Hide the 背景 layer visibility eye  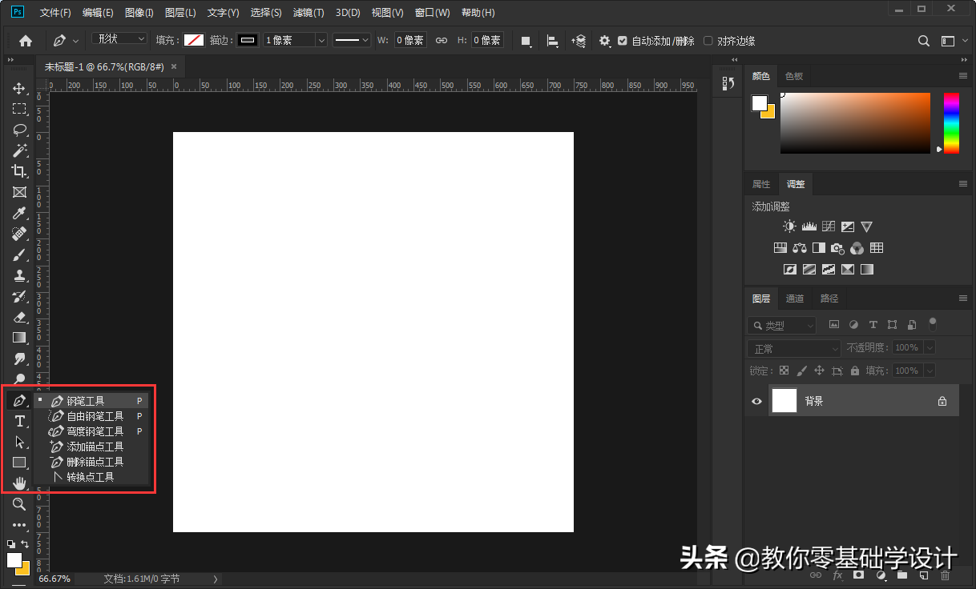click(756, 400)
